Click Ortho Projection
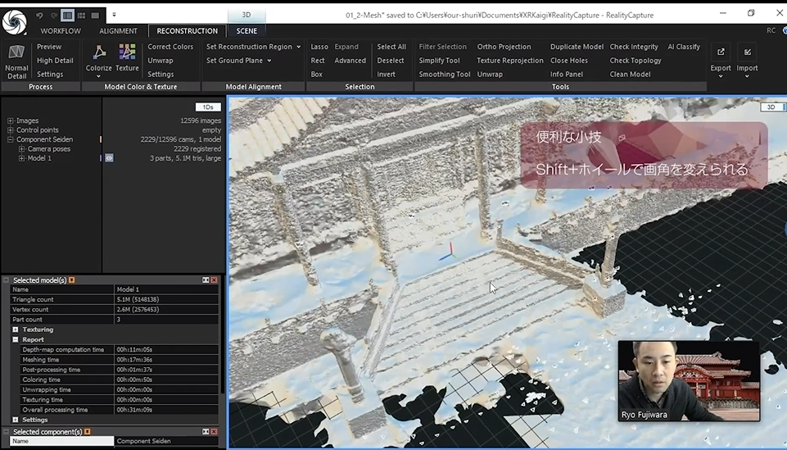 pos(504,47)
